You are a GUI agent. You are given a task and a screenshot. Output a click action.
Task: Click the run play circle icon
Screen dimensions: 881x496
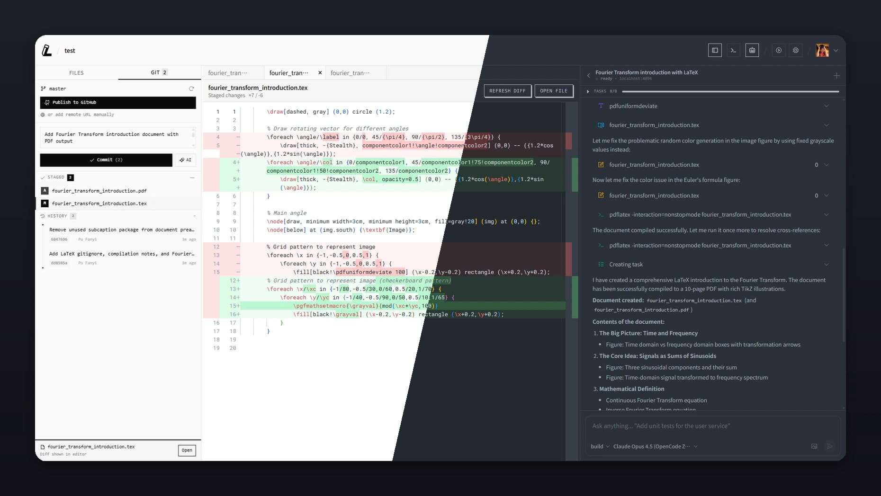[x=779, y=50]
